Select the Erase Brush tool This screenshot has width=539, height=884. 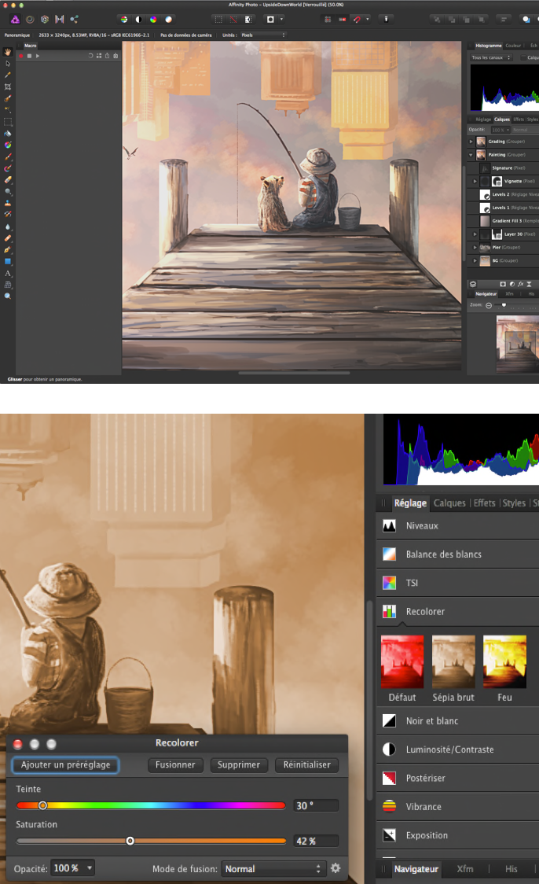coord(8,180)
